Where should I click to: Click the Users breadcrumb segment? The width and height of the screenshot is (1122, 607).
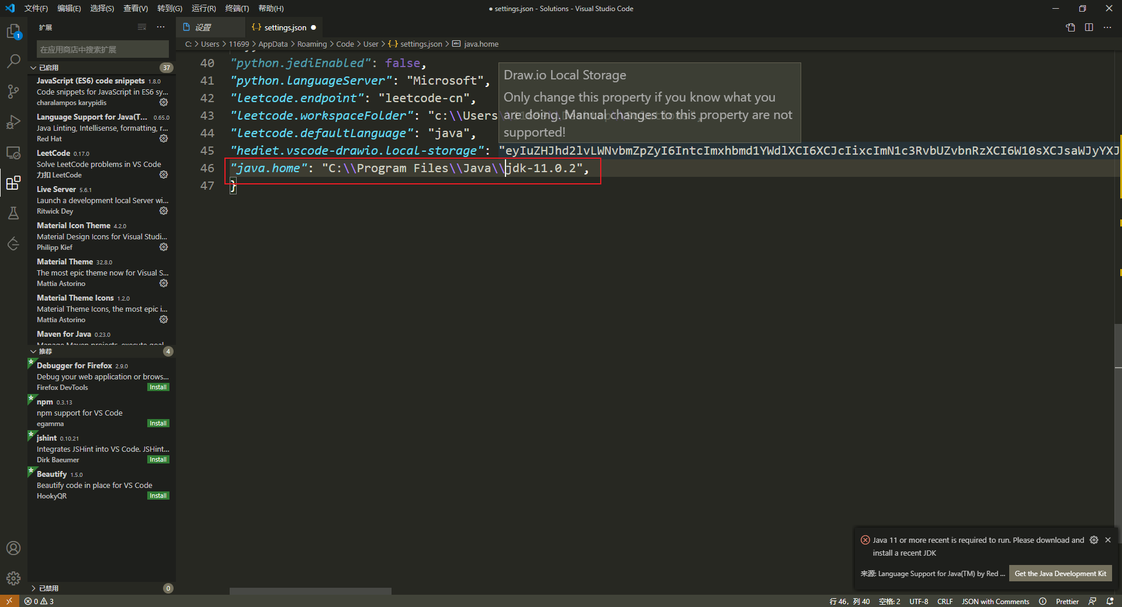(210, 44)
